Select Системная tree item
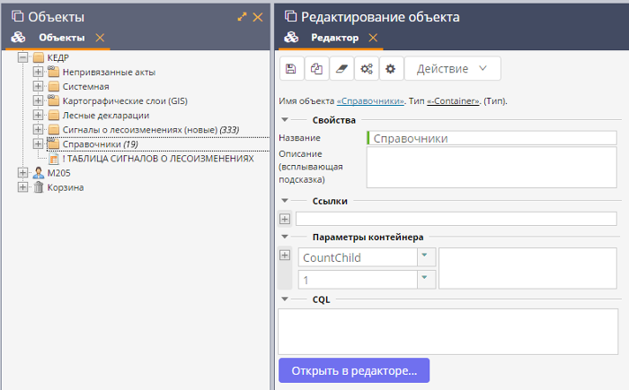This screenshot has height=390, width=629. [x=86, y=86]
